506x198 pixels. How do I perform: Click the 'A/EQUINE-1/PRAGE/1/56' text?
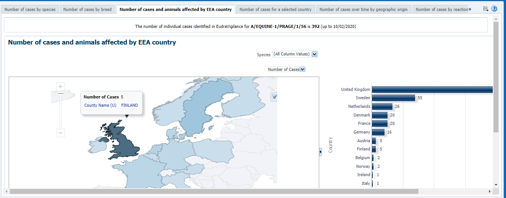(x=278, y=26)
